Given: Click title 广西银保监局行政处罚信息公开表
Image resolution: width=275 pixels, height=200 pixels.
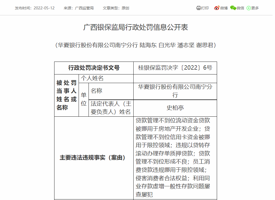Looking at the screenshot, I should (x=135, y=27).
